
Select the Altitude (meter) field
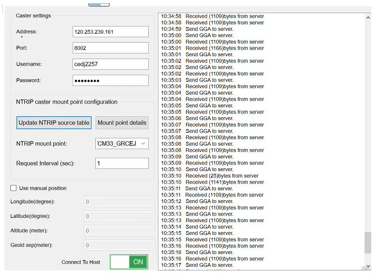(x=119, y=231)
